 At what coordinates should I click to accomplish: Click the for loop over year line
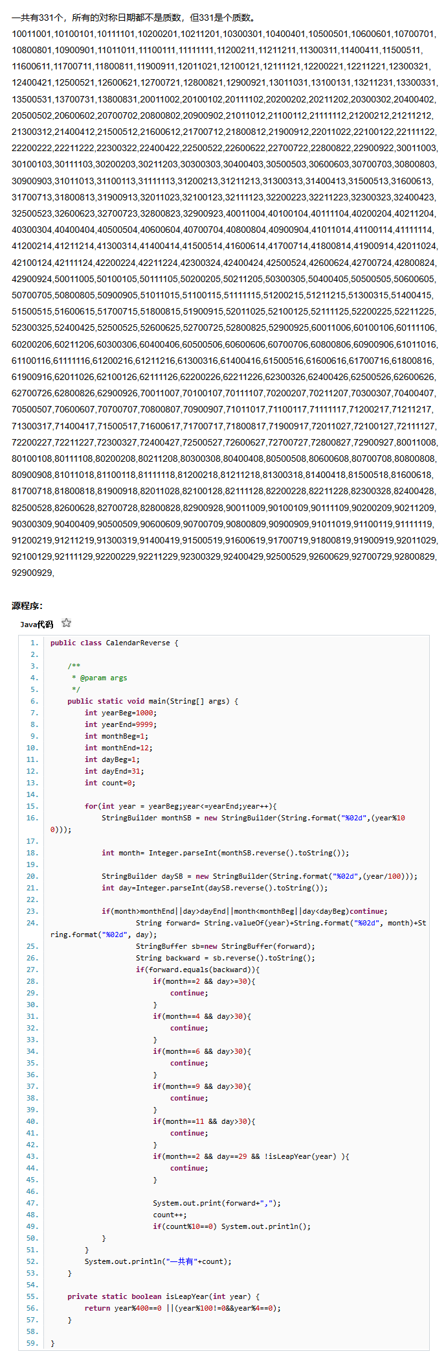click(x=181, y=806)
